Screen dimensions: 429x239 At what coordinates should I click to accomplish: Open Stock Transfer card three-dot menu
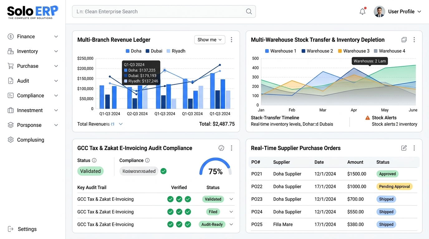[x=414, y=40]
